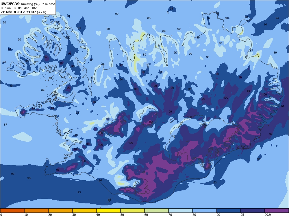Viewport: 289px width, 217px height.
Task: Select the golden 30–40 legend color box
Action: tap(84, 211)
